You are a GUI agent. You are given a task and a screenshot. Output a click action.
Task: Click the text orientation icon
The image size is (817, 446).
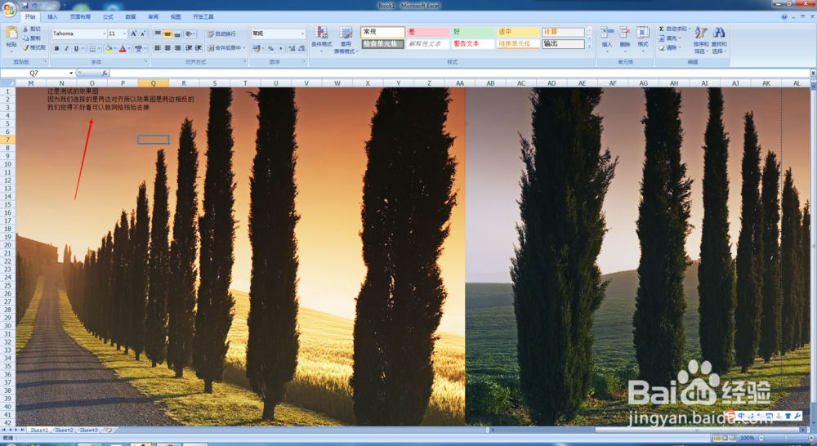click(x=190, y=33)
